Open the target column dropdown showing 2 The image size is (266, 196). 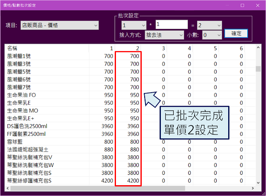coord(209,25)
